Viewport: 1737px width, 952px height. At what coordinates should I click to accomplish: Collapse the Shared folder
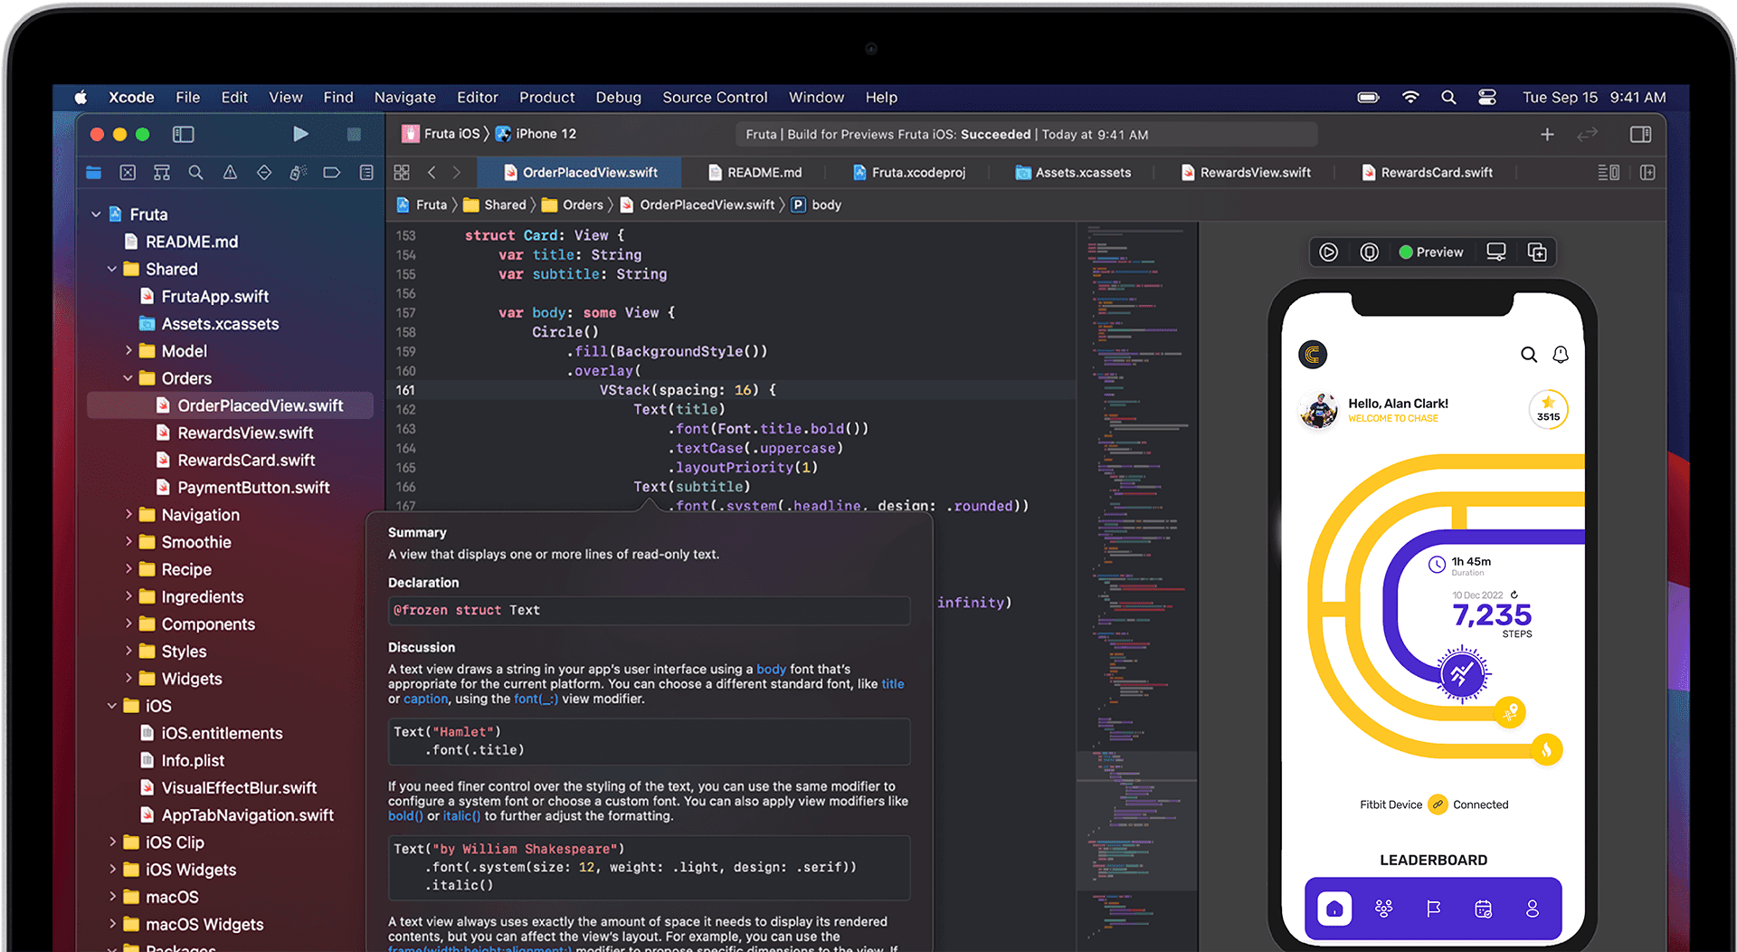(112, 269)
